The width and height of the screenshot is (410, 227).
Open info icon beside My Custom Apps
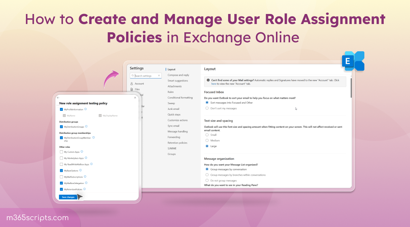(x=82, y=152)
